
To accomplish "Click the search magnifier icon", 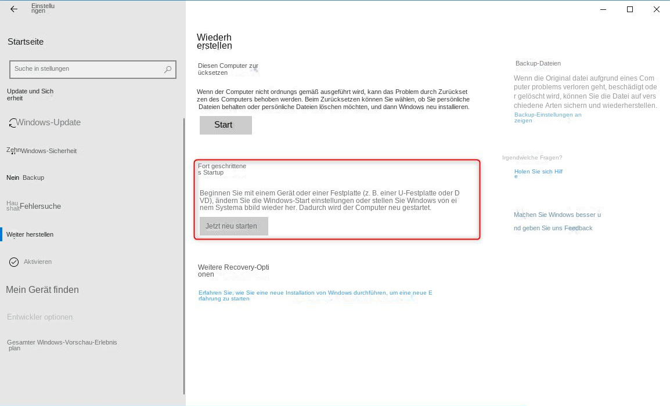I will click(x=167, y=69).
